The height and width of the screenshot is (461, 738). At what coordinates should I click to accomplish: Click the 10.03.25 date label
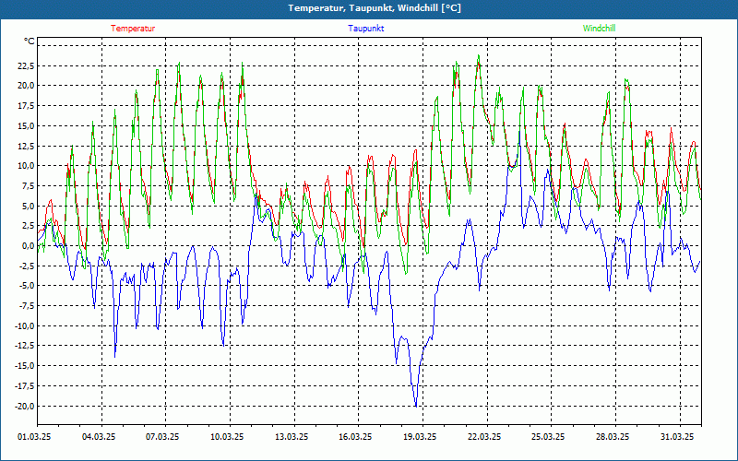[x=227, y=437]
